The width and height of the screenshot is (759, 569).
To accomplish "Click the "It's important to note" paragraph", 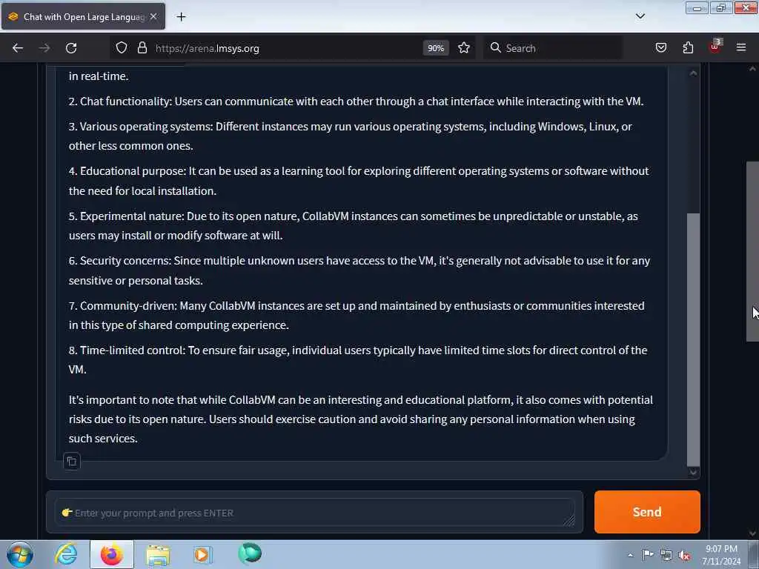I will [361, 419].
